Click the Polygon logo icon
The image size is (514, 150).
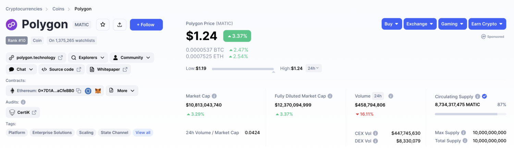click(11, 25)
